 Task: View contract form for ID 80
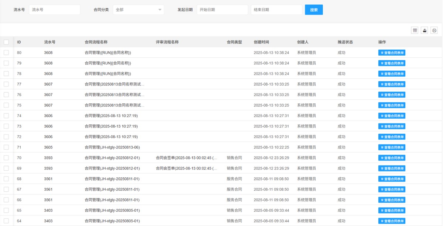tap(392, 53)
